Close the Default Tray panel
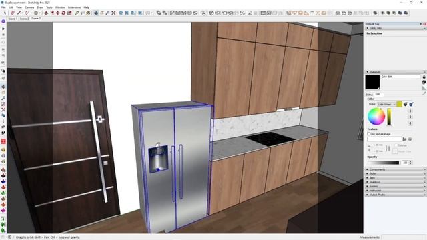This screenshot has width=427, height=240. (424, 24)
